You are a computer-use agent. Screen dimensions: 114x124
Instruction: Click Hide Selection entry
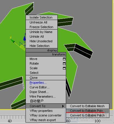(42, 46)
